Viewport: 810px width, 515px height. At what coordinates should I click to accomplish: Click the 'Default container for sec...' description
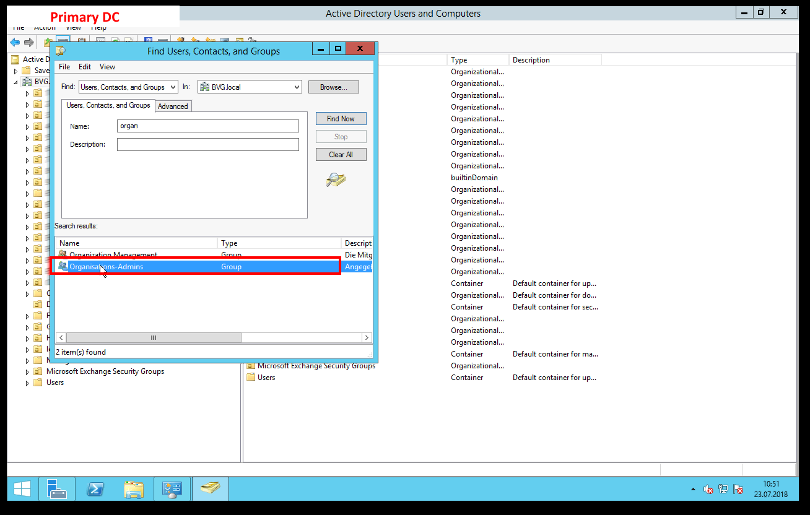click(555, 307)
